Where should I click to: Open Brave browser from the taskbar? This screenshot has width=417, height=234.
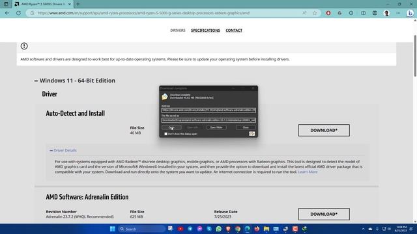(x=228, y=229)
